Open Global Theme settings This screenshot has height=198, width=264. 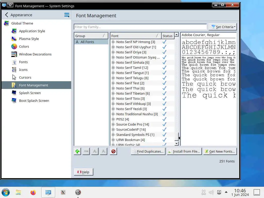pos(36,23)
